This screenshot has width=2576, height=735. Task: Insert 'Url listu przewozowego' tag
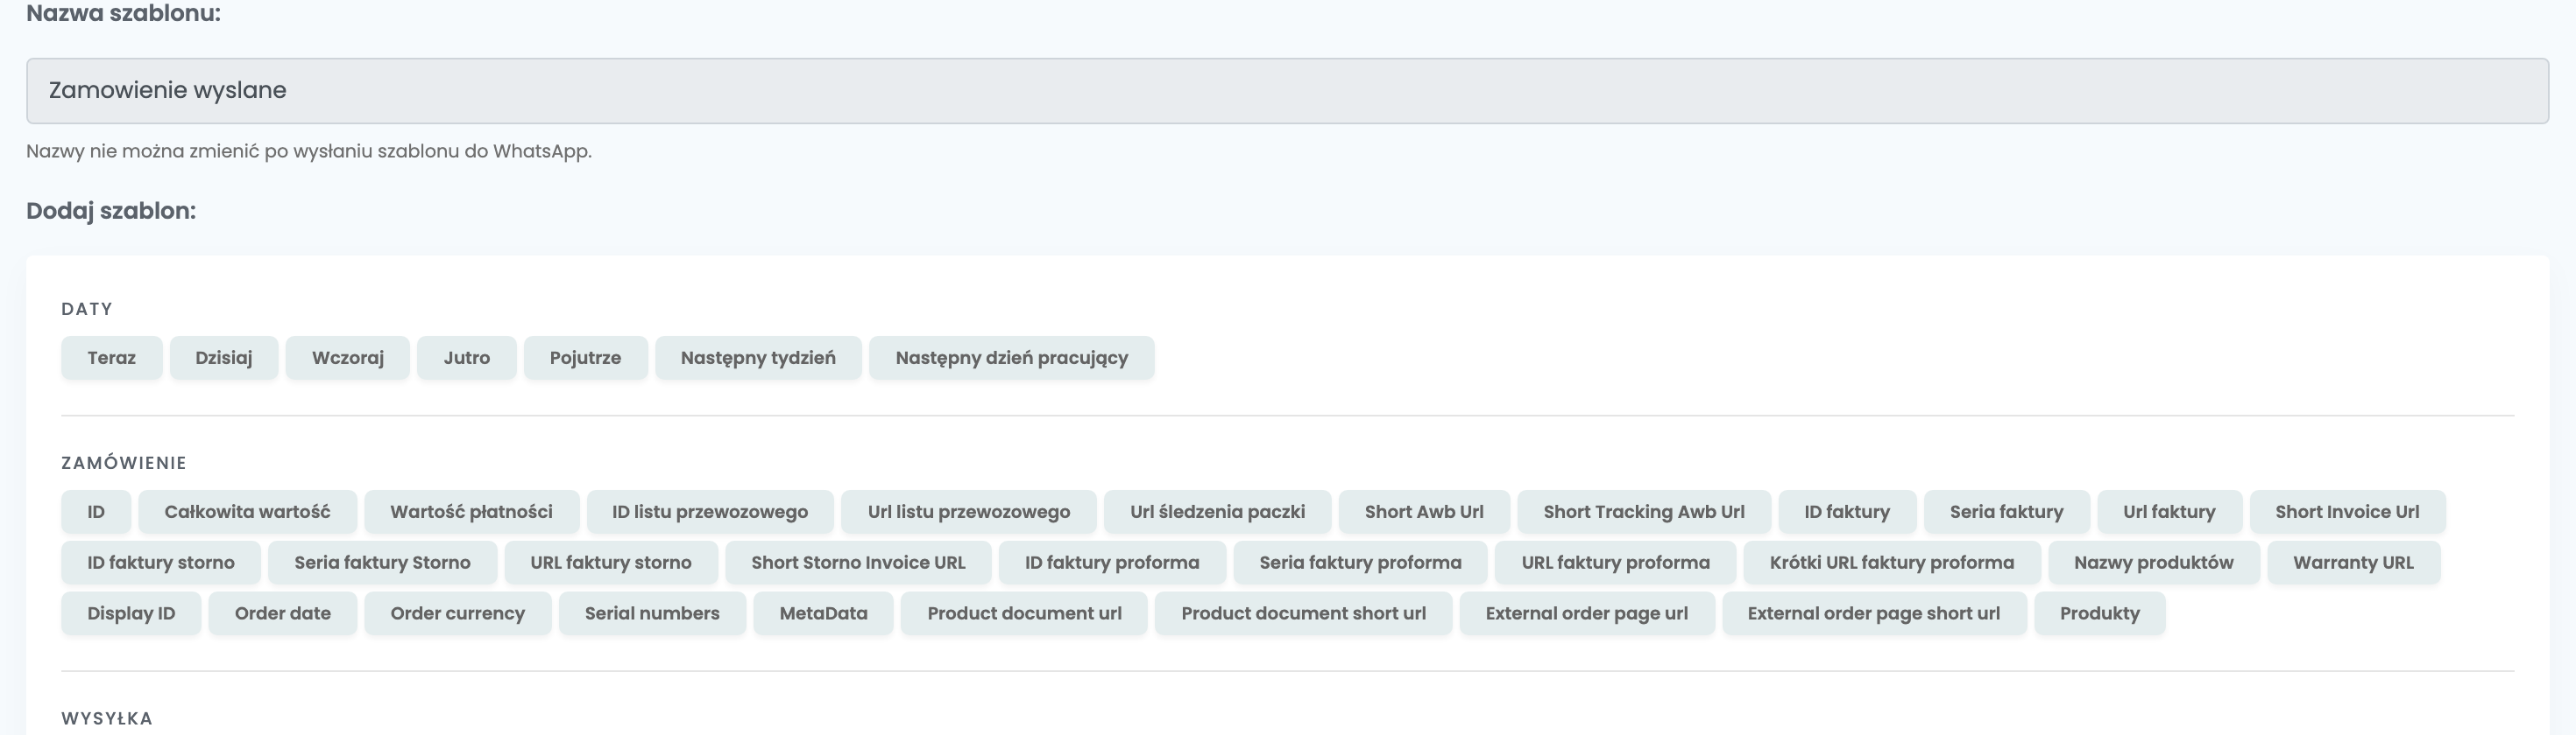[x=969, y=511]
